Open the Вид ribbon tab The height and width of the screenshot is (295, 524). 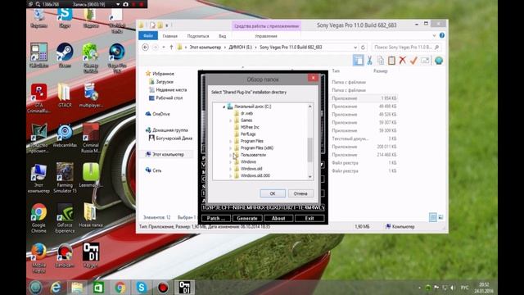222,36
